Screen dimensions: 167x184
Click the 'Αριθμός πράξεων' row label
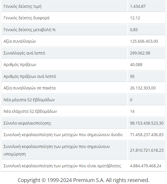(20, 65)
